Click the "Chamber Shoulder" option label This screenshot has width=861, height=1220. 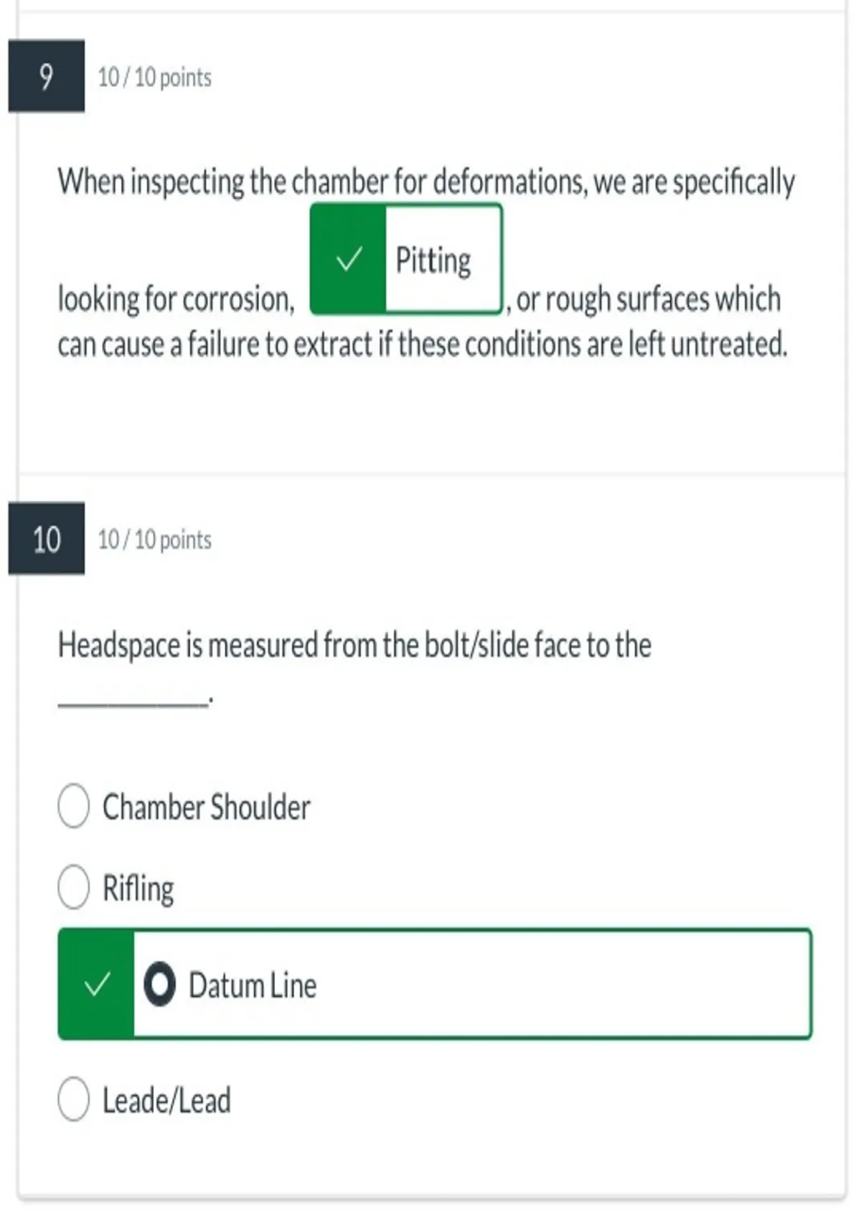tap(207, 807)
